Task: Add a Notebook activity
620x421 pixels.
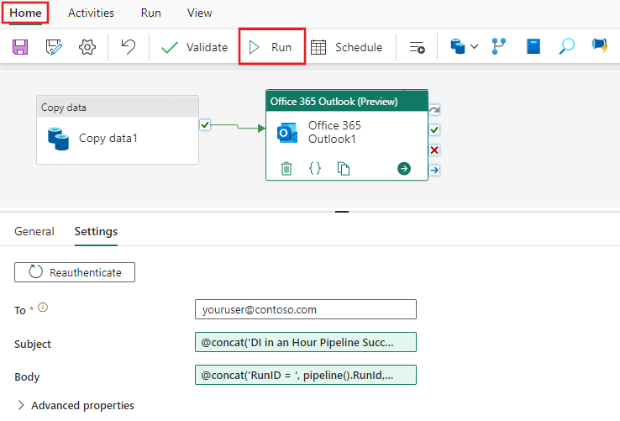Action: click(533, 46)
